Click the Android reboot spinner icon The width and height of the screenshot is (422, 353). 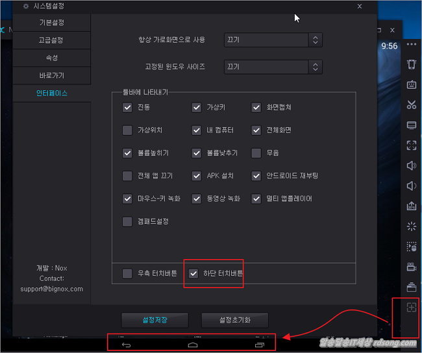[x=411, y=226]
